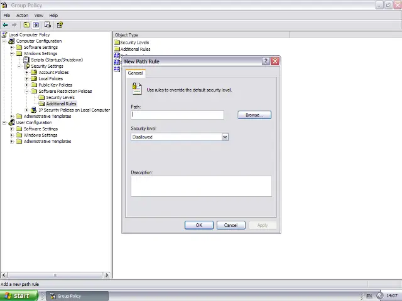Click the tree pane's right scroll arrow
The image size is (402, 301).
pos(107,275)
